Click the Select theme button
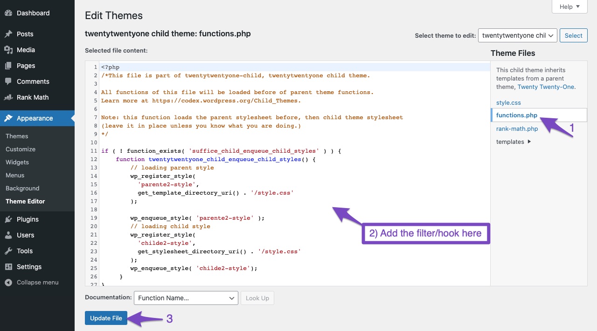Screen dimensions: 597x331 coord(573,35)
